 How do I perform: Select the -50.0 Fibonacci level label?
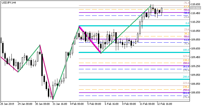[x=186, y=10]
